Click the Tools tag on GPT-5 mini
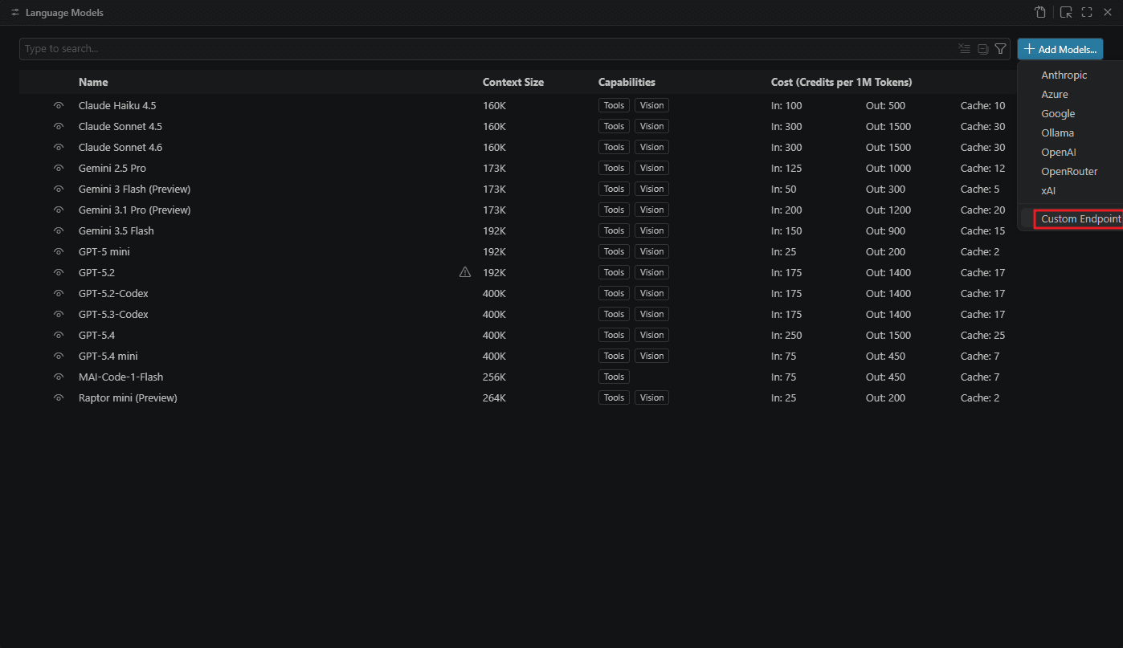The height and width of the screenshot is (648, 1123). click(x=614, y=251)
